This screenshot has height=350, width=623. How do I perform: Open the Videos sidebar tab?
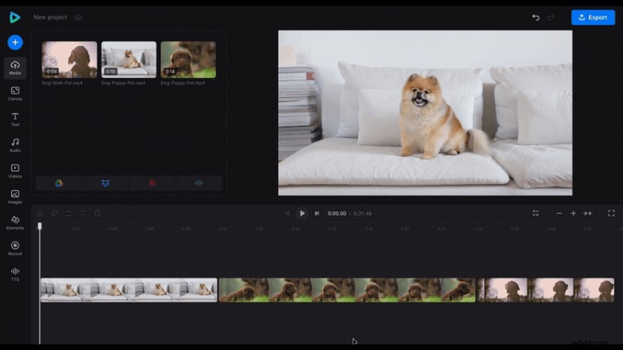pos(15,171)
